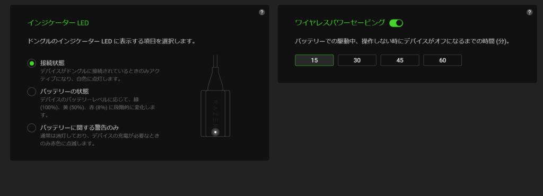This screenshot has height=196, width=543.
Task: Click the ワイヤレスパワーセービング green heading
Action: tap(340, 23)
